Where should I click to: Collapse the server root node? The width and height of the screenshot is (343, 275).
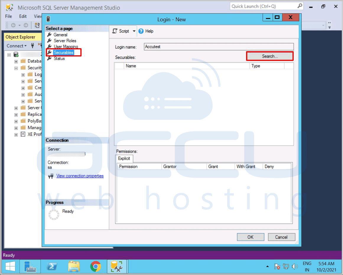(9, 55)
